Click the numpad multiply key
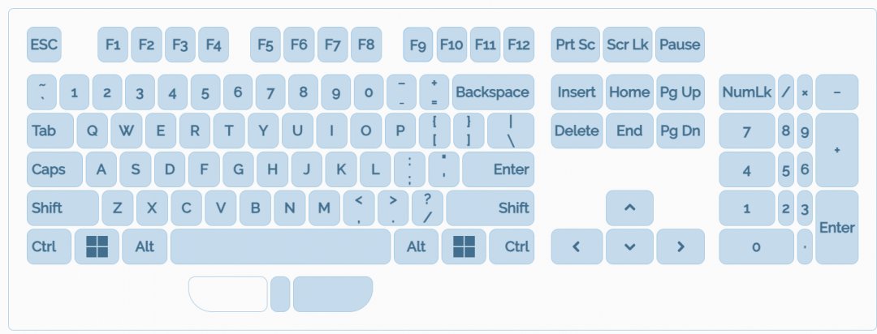 805,92
